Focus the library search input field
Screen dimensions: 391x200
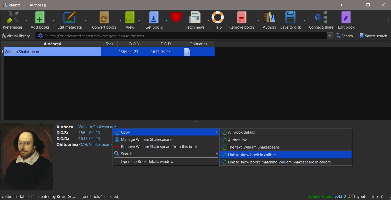(185, 36)
